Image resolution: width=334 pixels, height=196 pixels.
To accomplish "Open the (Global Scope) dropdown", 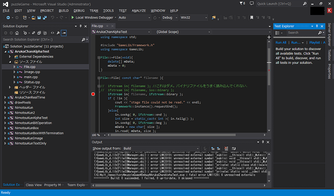I will (x=181, y=32).
